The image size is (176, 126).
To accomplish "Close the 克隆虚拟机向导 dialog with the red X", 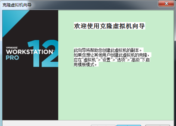I will pos(166,4).
